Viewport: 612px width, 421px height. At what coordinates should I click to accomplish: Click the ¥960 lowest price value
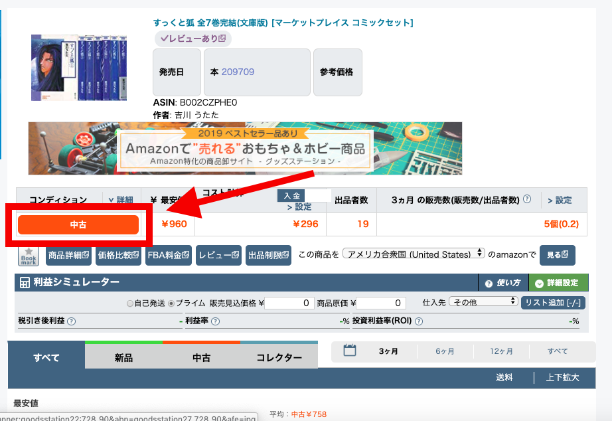[174, 224]
